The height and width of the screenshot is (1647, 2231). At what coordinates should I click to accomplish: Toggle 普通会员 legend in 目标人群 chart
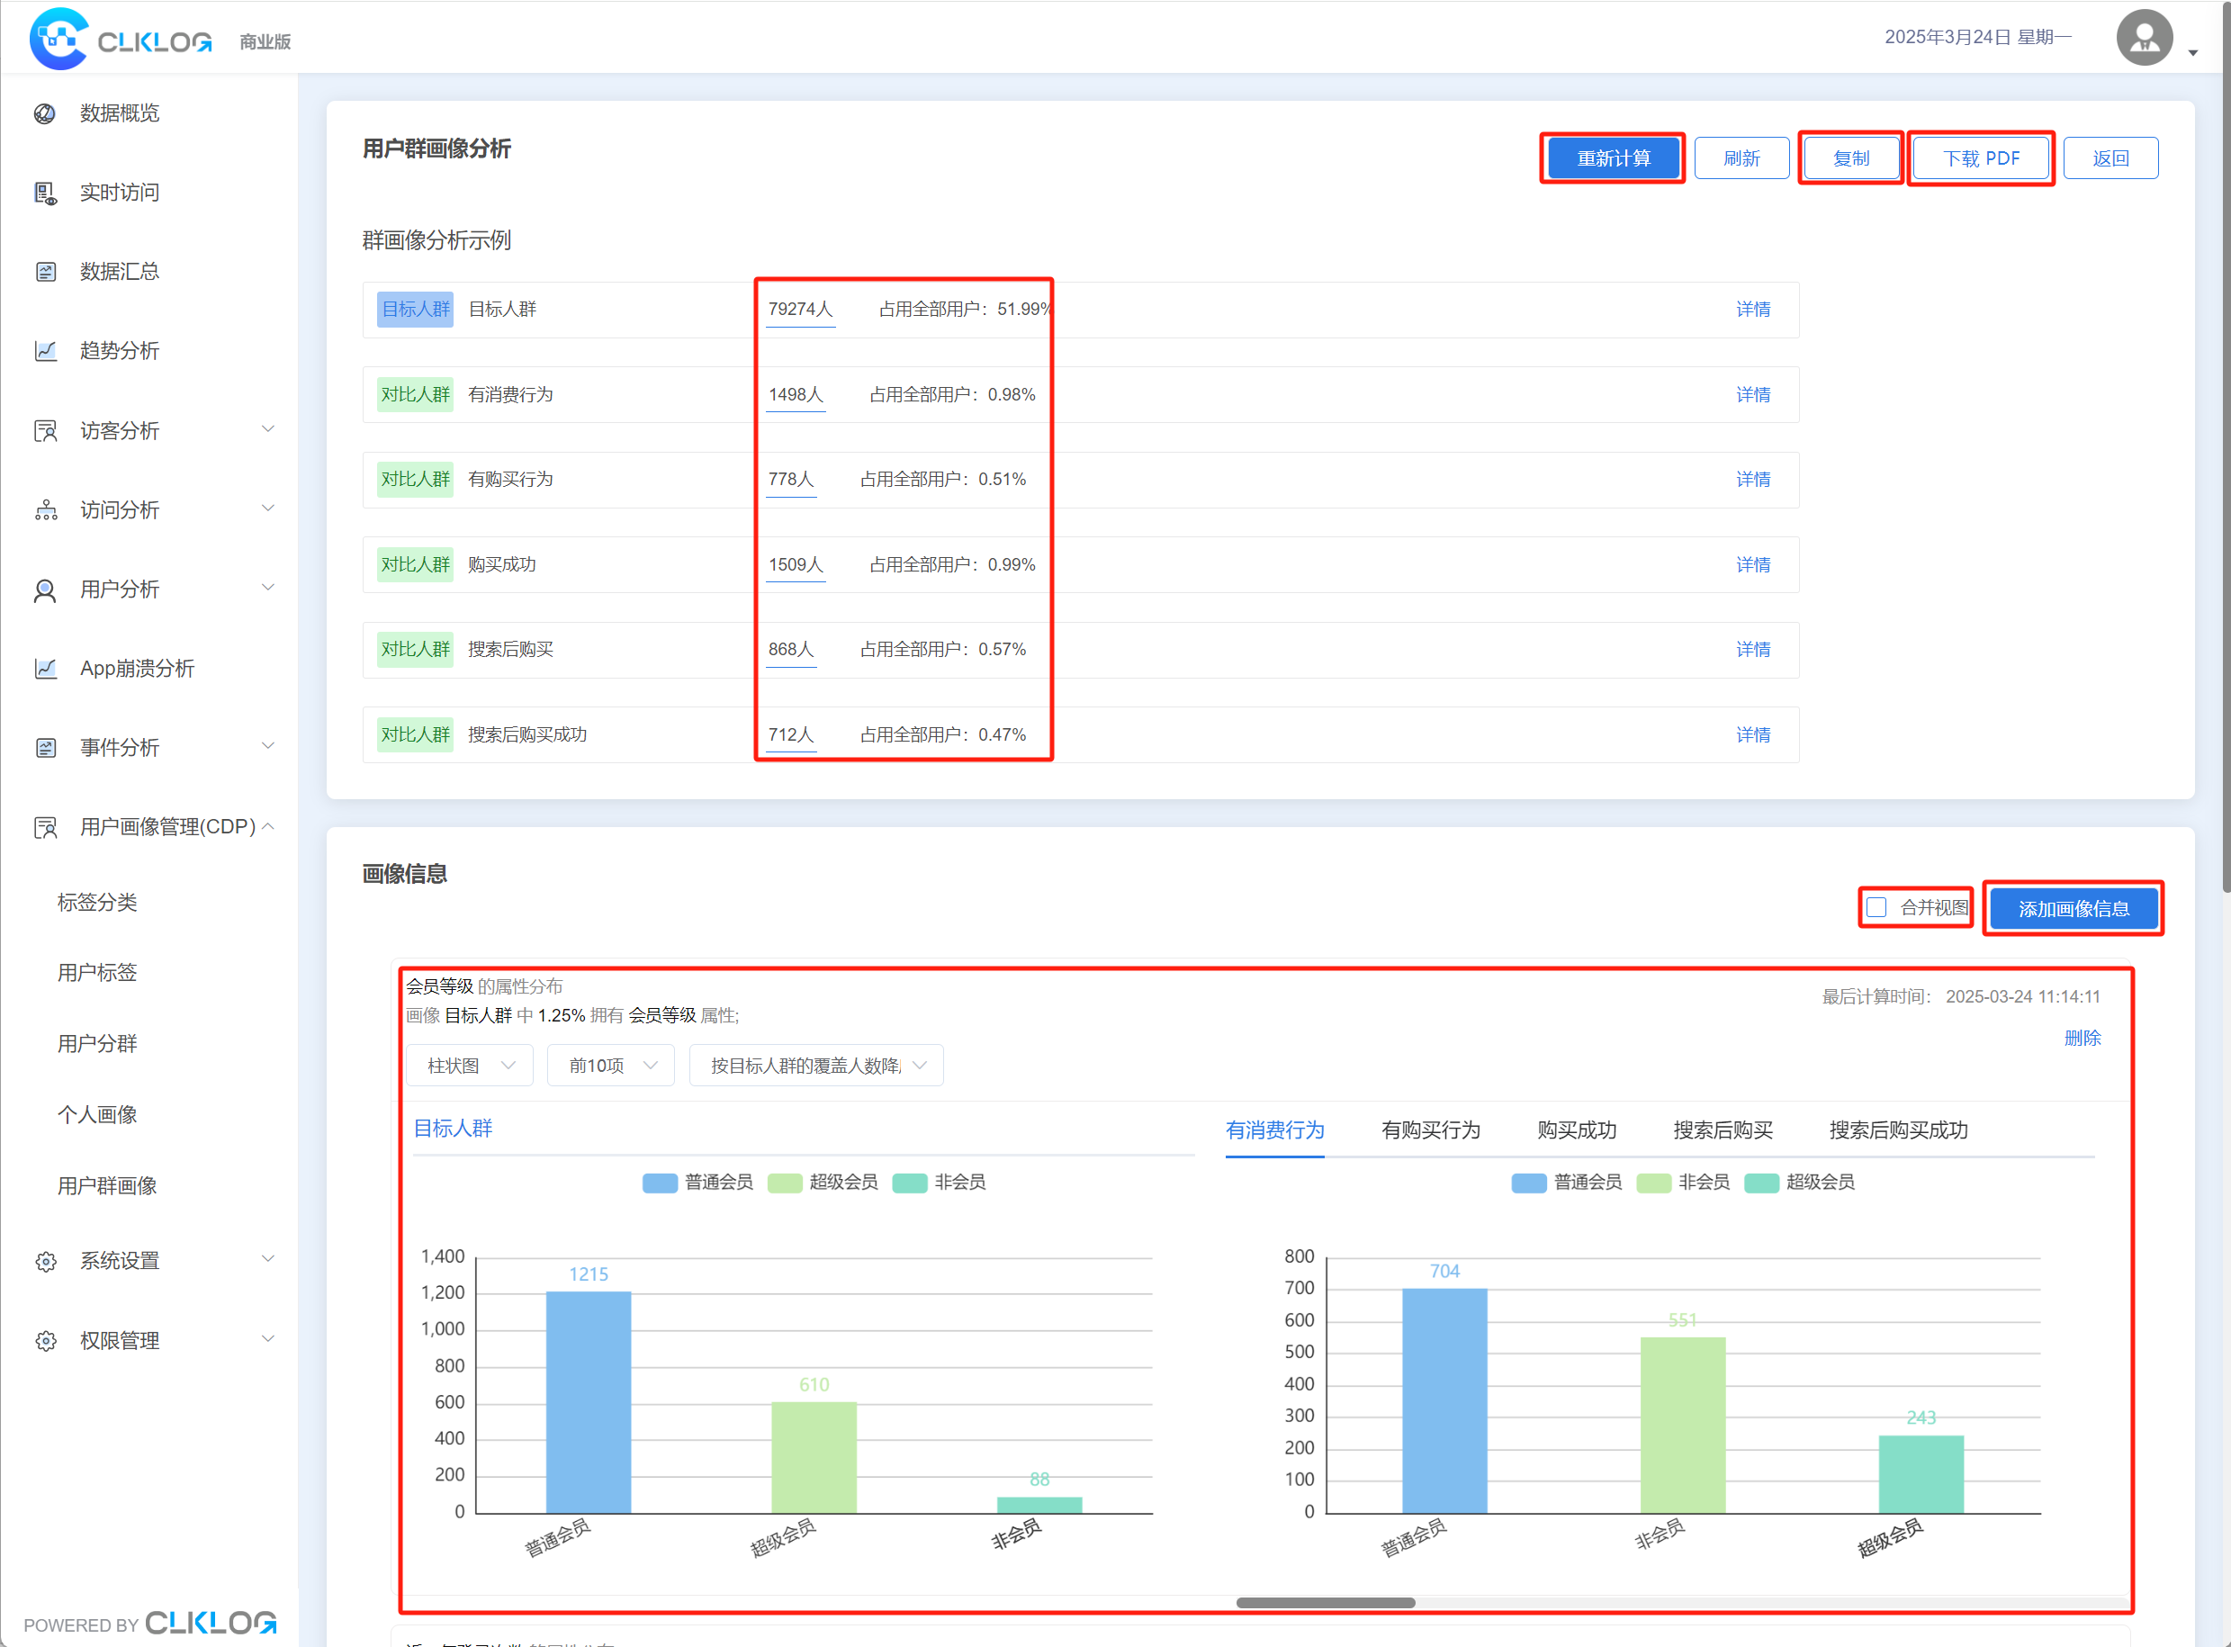pyautogui.click(x=697, y=1183)
